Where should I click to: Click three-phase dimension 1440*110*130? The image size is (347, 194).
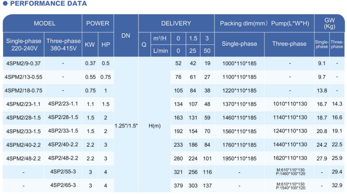pyautogui.click(x=290, y=145)
